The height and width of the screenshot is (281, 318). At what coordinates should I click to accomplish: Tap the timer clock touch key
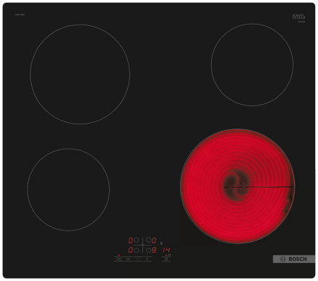pos(166,259)
